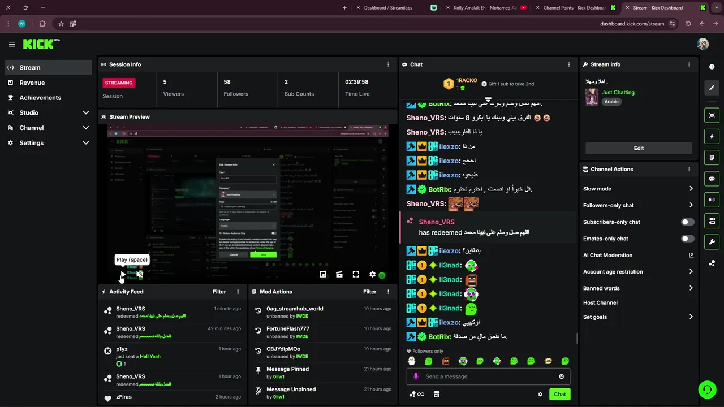The width and height of the screenshot is (724, 407).
Task: Open stream preview settings gear
Action: click(x=372, y=275)
